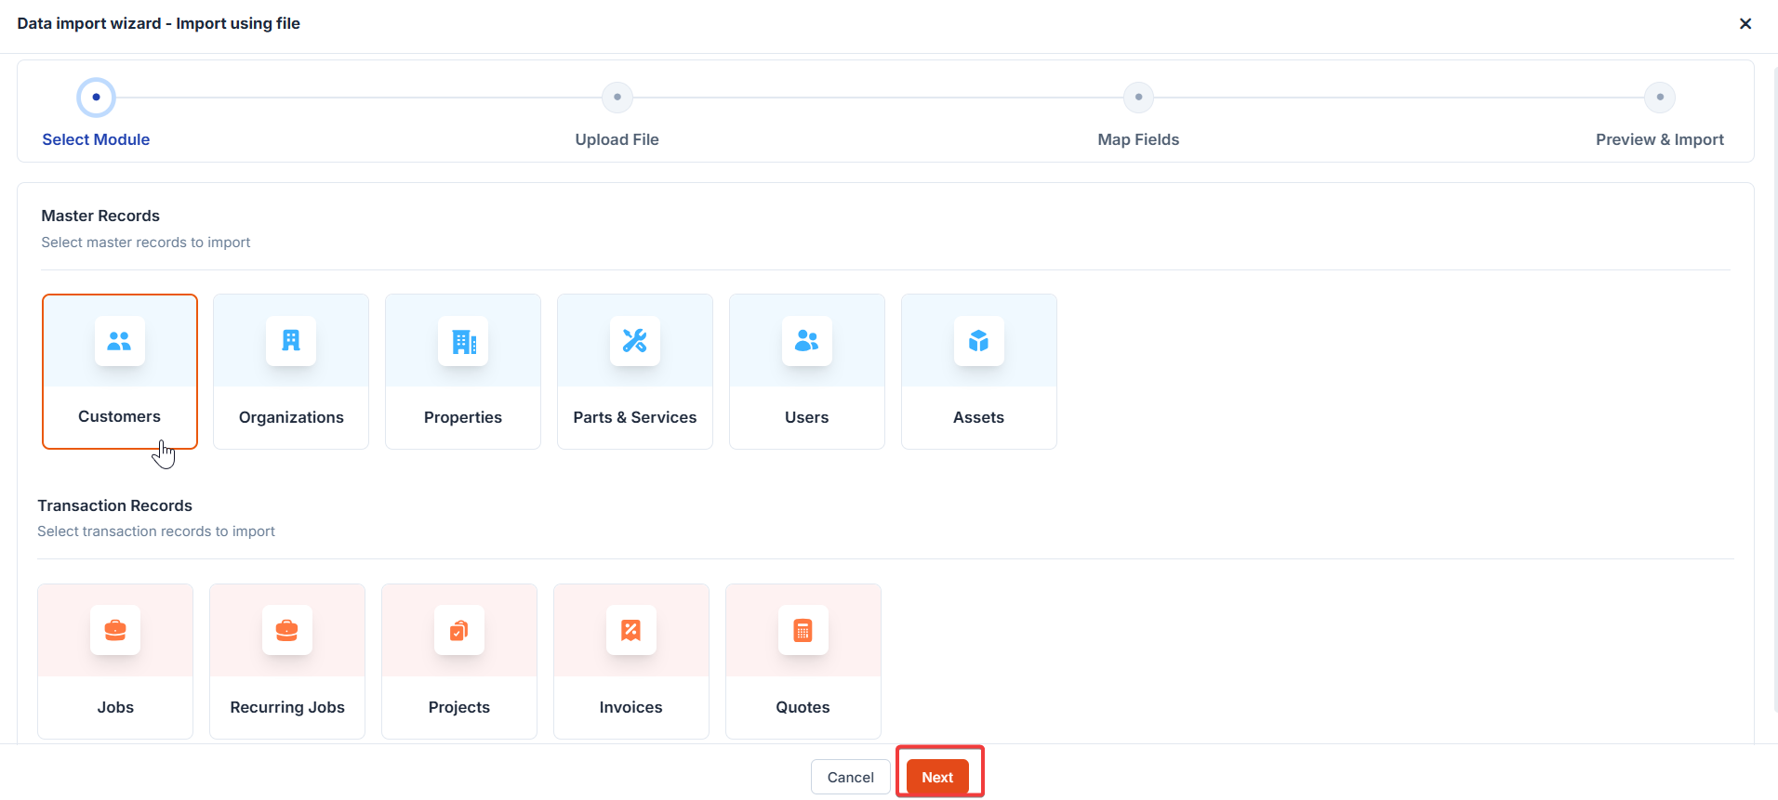Screen dimensions: 1778x800
Task: Close the Data import wizard
Action: [x=1745, y=24]
